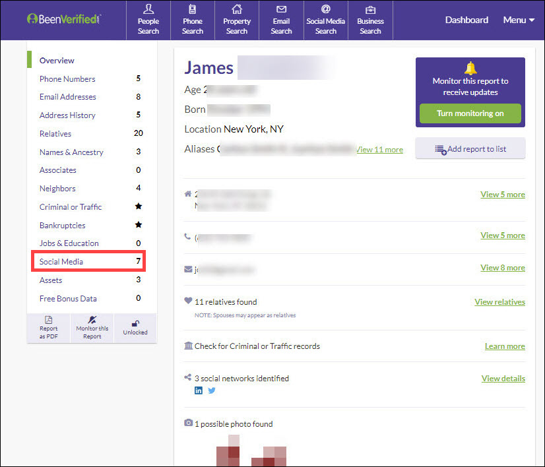This screenshot has height=467, width=545.
Task: Click '1 possible photo found' text
Action: click(x=234, y=424)
